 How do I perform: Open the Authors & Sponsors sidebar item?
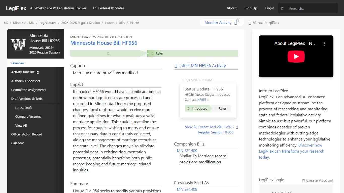pos(26,81)
